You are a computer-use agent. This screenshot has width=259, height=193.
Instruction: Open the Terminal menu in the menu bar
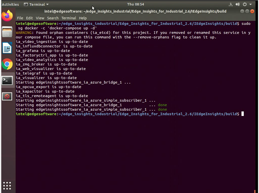point(69,18)
